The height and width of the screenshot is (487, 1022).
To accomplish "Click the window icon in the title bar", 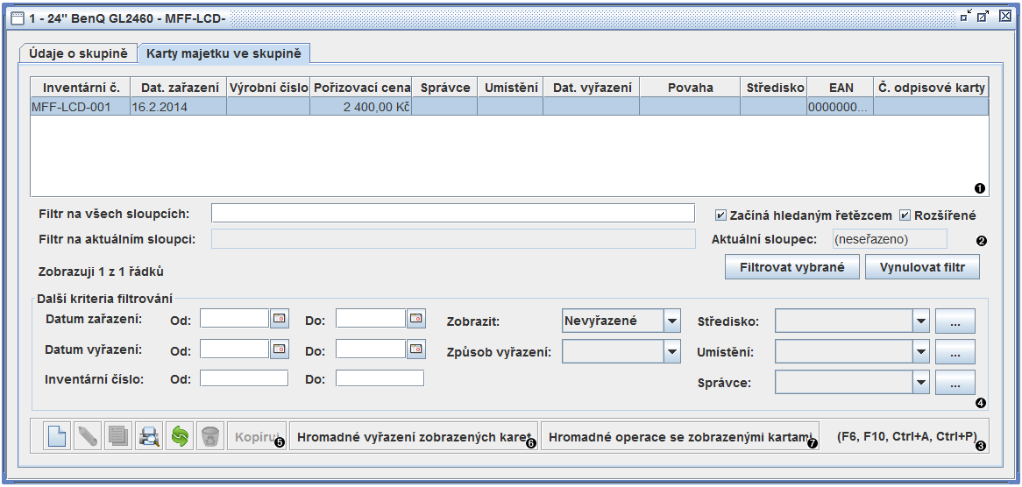I will point(18,18).
